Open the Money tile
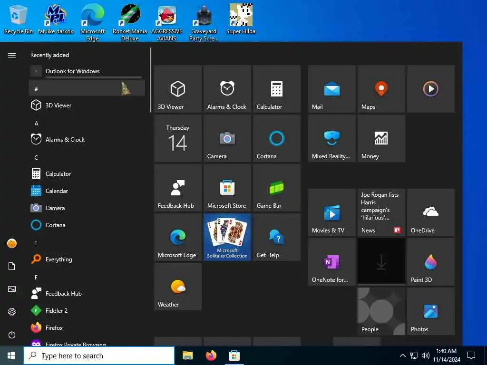 [381, 138]
